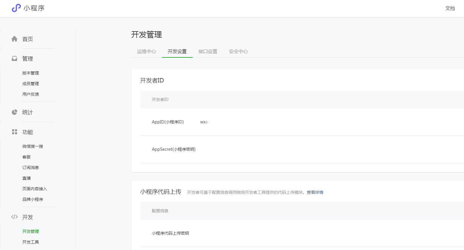Screen dimensions: 464x250
Task: Click the Mini Program logo icon
Action: click(x=16, y=8)
